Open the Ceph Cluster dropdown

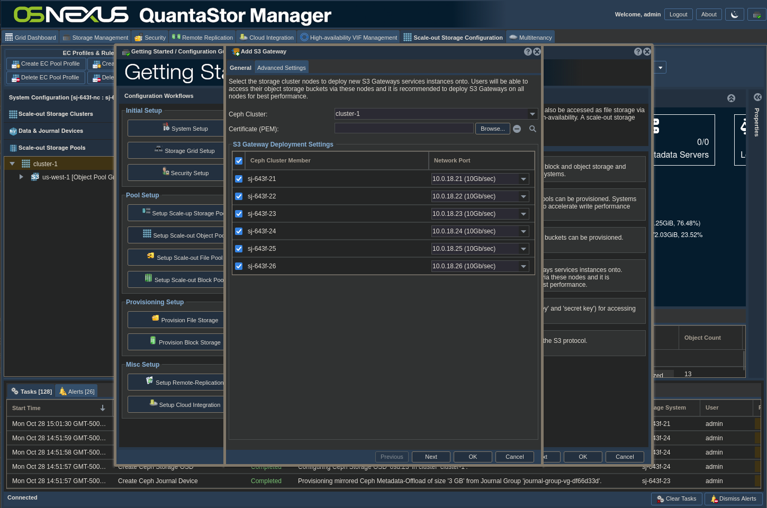point(532,114)
